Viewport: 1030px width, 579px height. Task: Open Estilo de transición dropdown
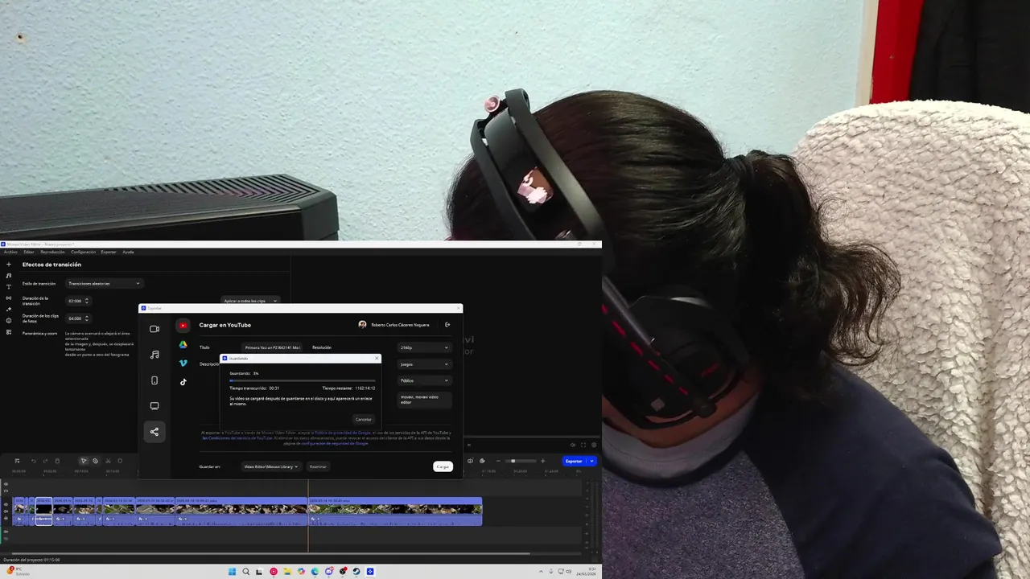click(x=104, y=283)
